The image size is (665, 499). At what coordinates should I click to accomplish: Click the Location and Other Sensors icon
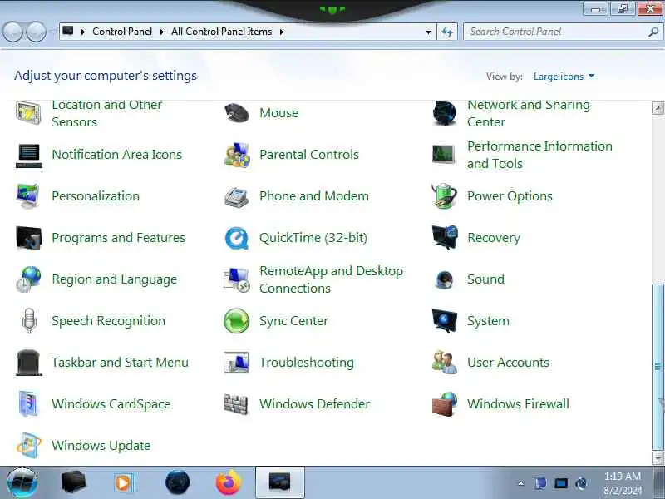[28, 113]
